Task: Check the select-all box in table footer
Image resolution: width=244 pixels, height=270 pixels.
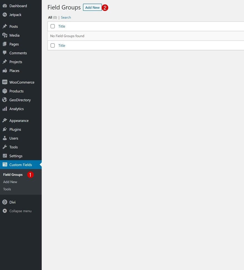Action: pyautogui.click(x=53, y=45)
